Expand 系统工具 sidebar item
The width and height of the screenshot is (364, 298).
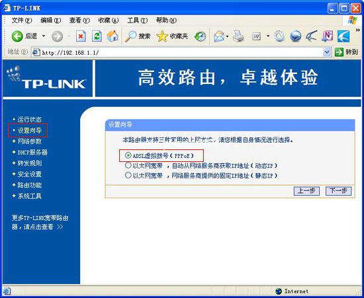pyautogui.click(x=30, y=196)
